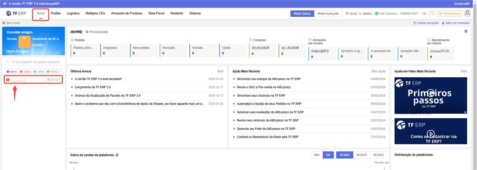This screenshot has height=170, width=477.
Task: Refresh the Índice de vendas da plataforma chart
Action: click(x=117, y=155)
